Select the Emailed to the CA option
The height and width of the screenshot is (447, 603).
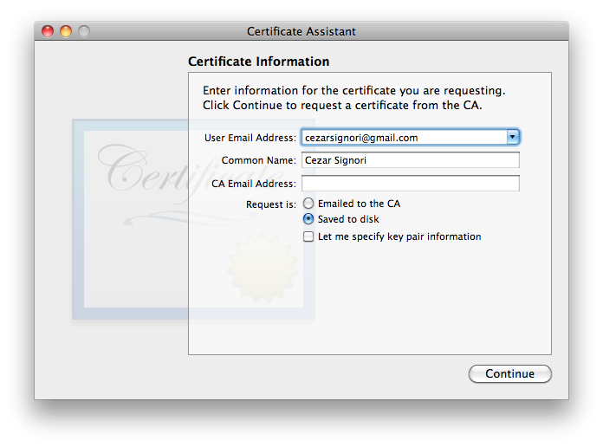(x=308, y=204)
